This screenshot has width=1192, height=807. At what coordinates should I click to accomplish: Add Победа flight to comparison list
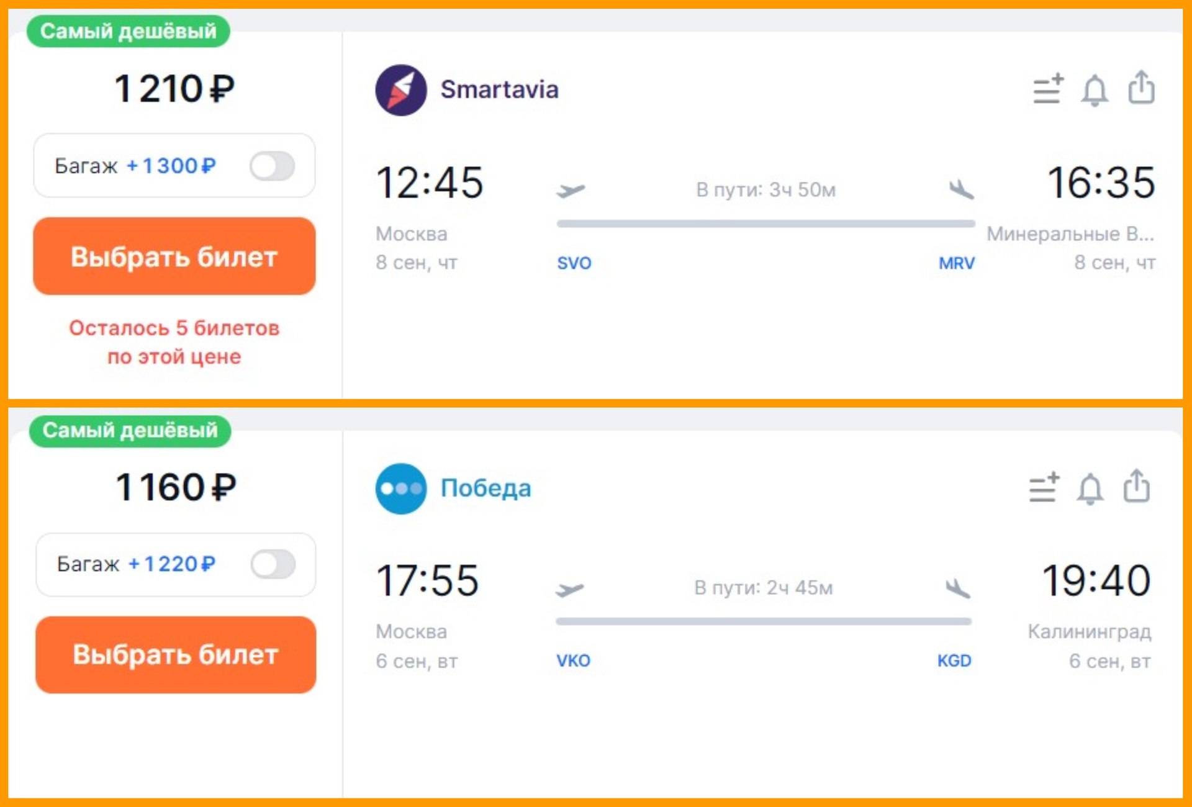[1044, 488]
